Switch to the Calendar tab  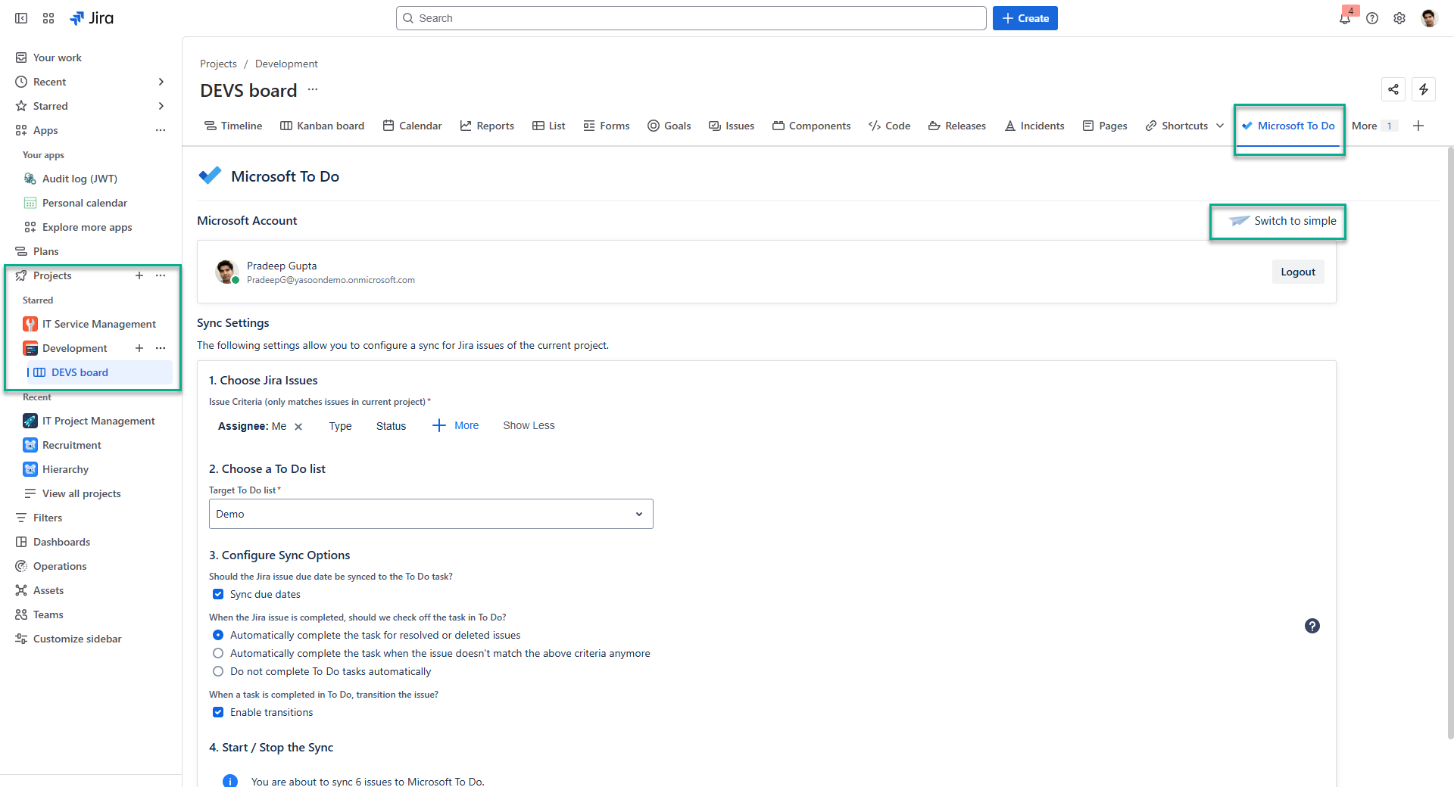coord(412,126)
